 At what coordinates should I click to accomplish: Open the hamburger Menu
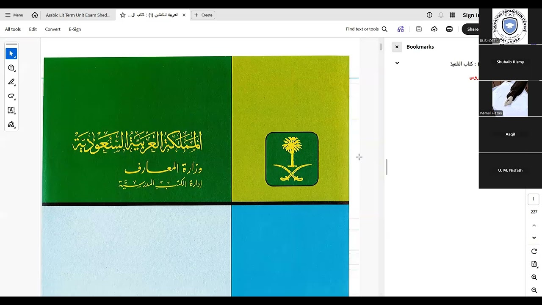[x=14, y=15]
